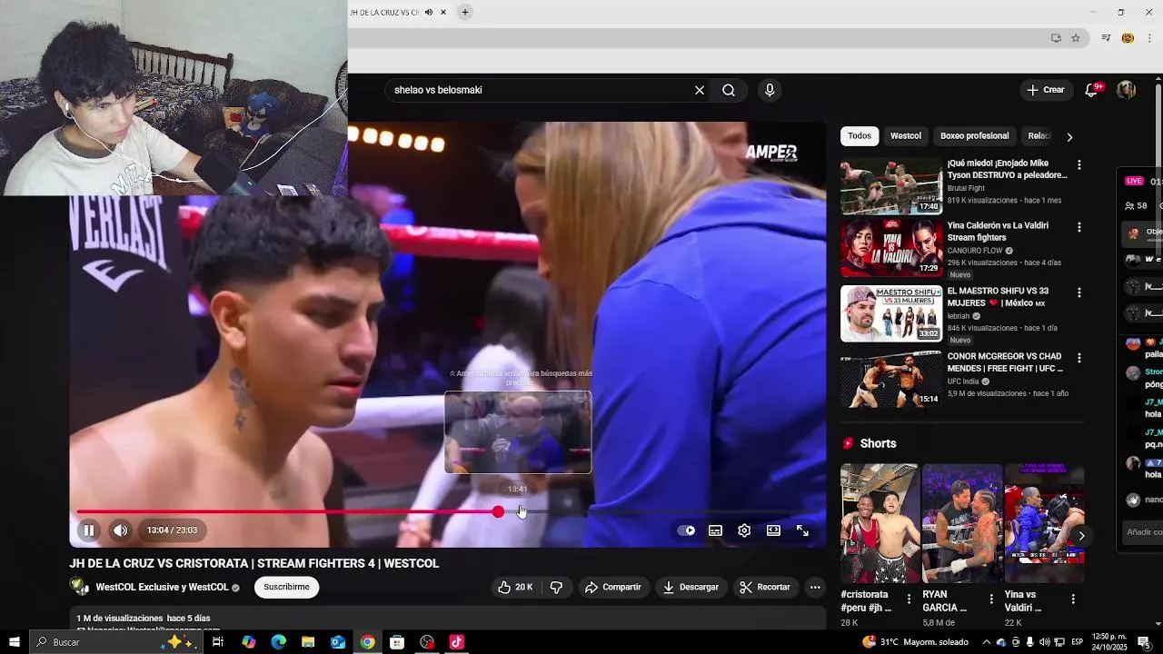
Task: Open the Ryan Garcia Short
Action: tap(961, 523)
